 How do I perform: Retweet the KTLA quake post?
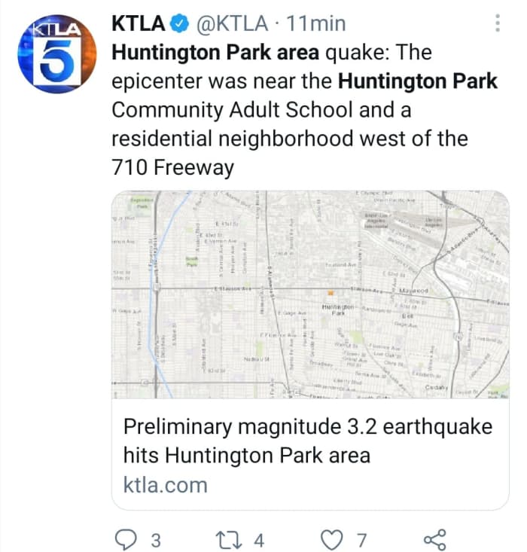226,539
